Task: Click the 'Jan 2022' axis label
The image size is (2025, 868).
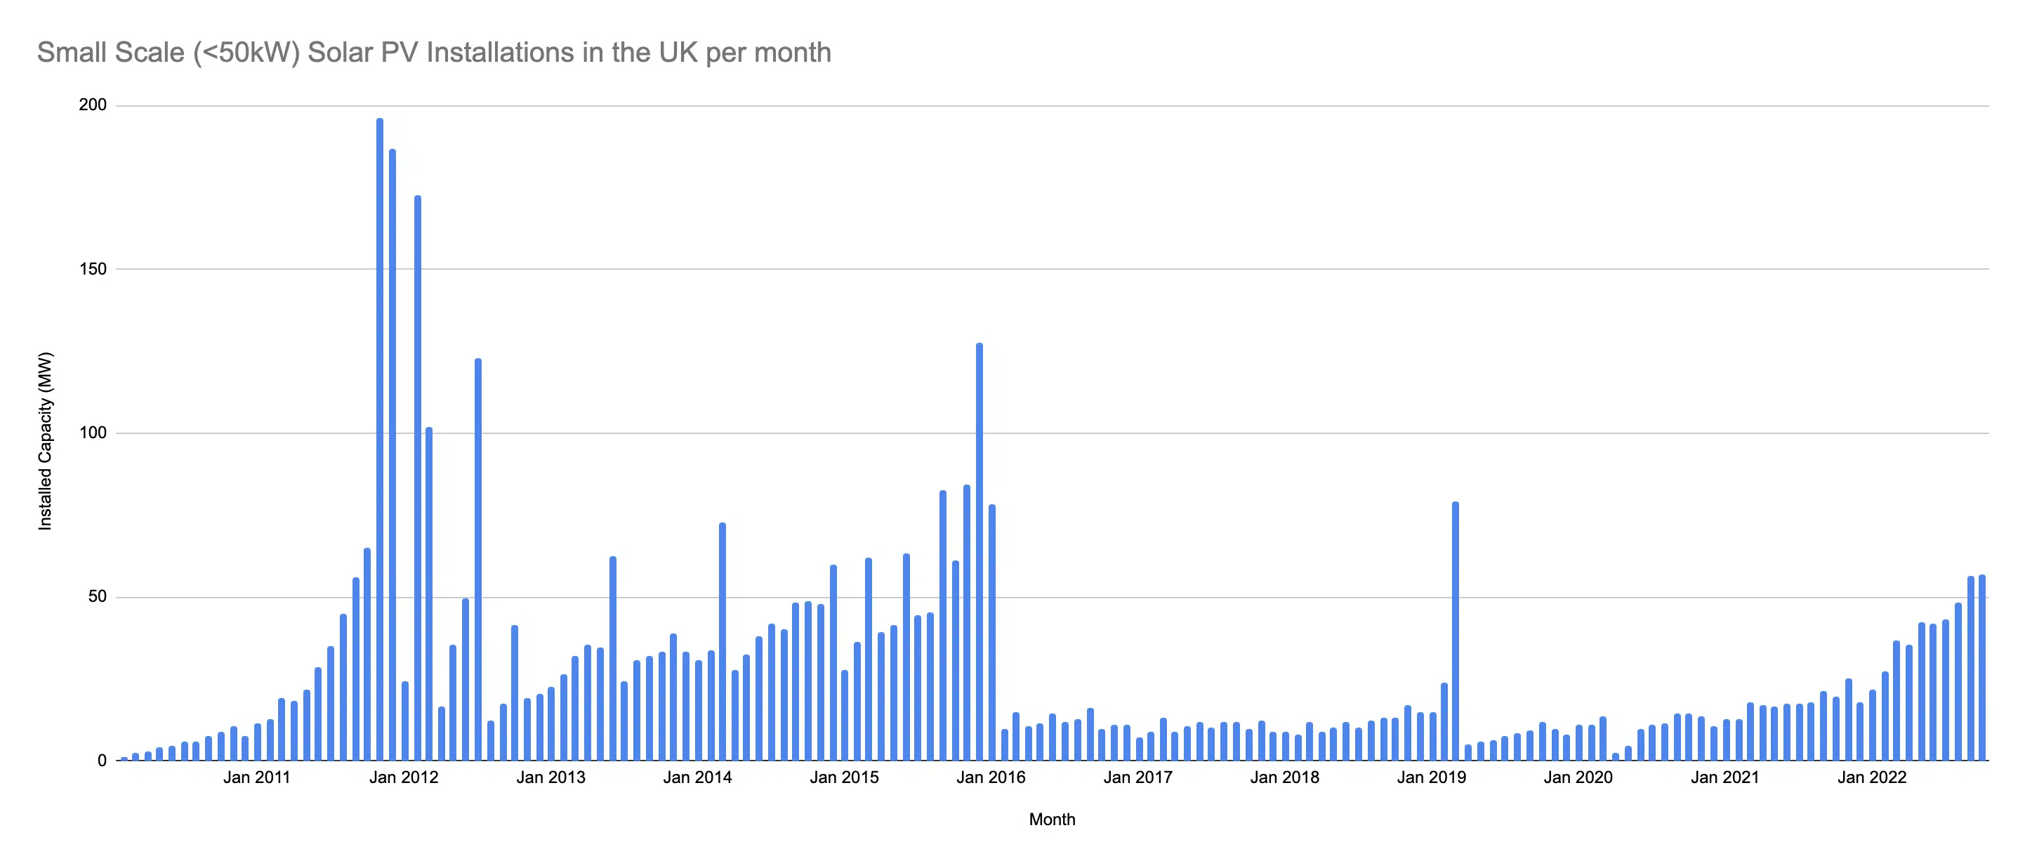Action: 1872,777
